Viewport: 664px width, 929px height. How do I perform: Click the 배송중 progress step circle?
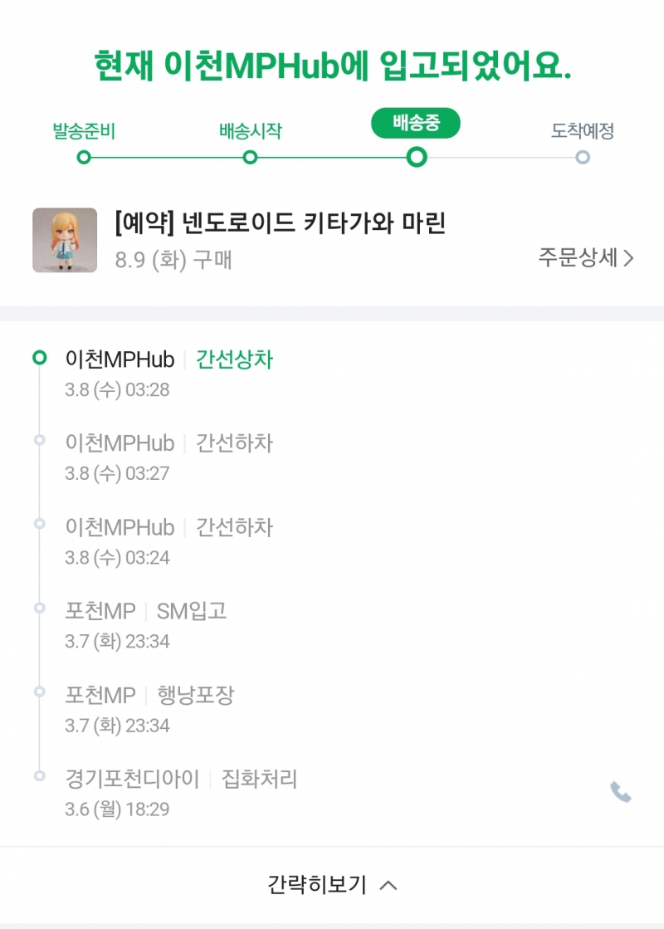pyautogui.click(x=417, y=157)
